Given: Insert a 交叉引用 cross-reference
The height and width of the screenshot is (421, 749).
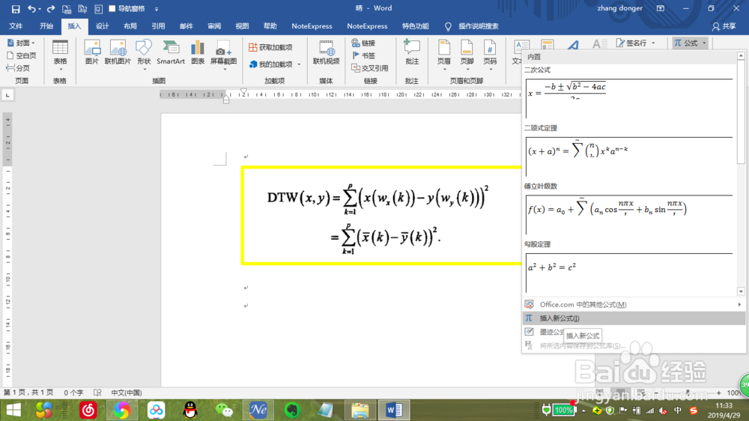Looking at the screenshot, I should click(370, 68).
